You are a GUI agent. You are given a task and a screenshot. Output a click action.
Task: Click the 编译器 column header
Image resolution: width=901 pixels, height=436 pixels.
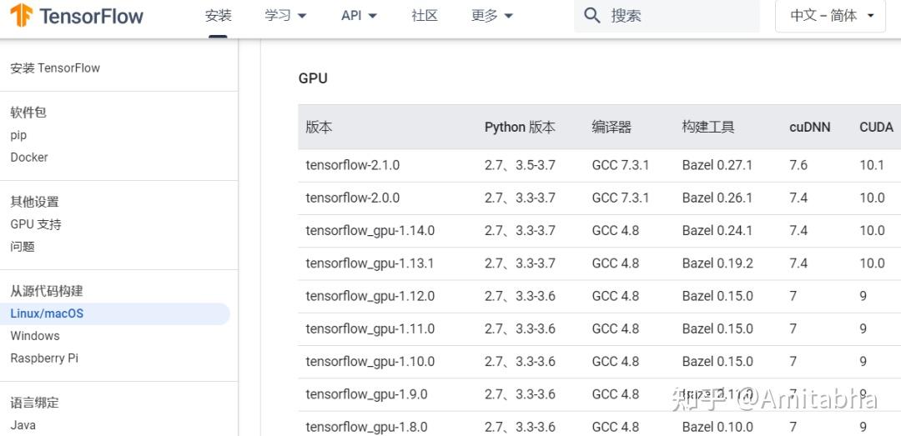(x=612, y=127)
